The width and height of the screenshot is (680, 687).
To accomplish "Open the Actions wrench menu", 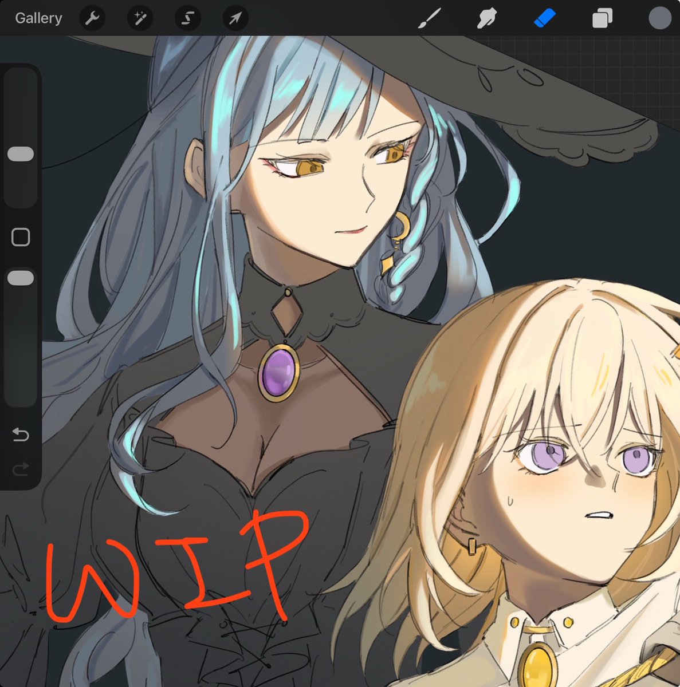I will [x=92, y=18].
